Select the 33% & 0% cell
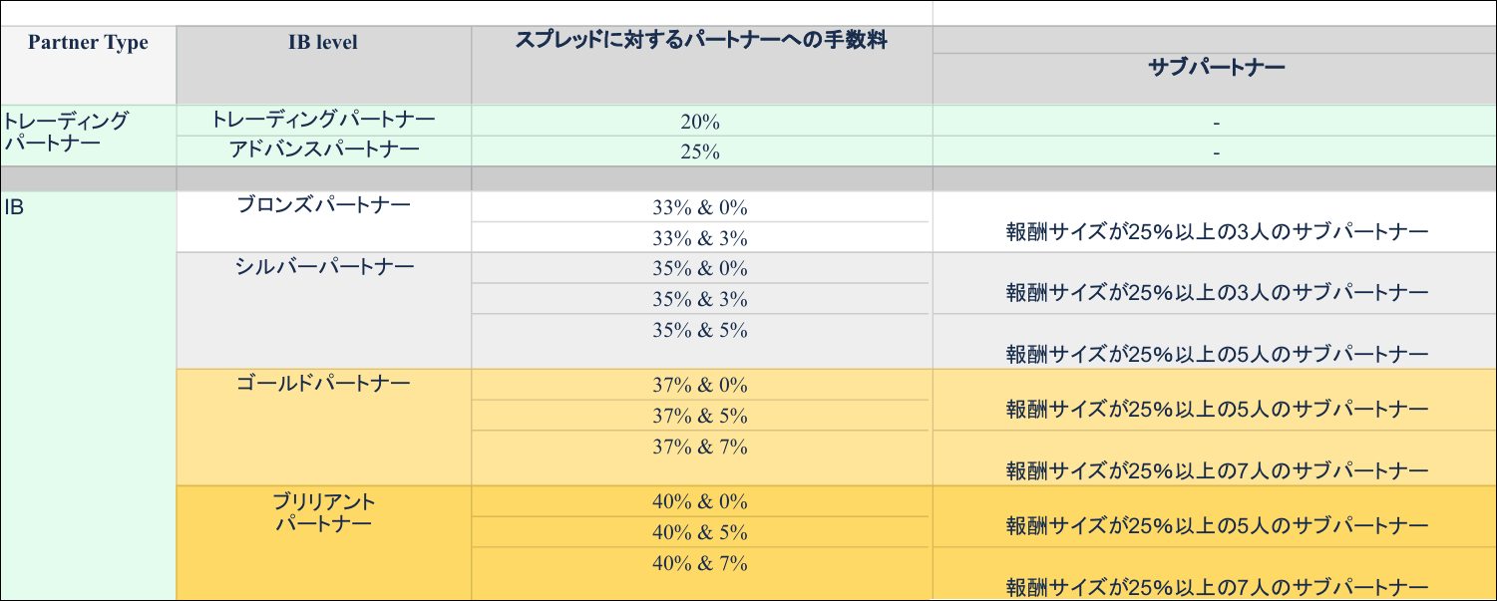1497x601 pixels. 700,207
